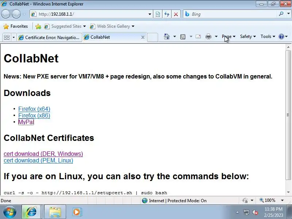Image resolution: width=292 pixels, height=219 pixels.
Task: Click the page scroll-down arrow
Action: click(x=288, y=192)
